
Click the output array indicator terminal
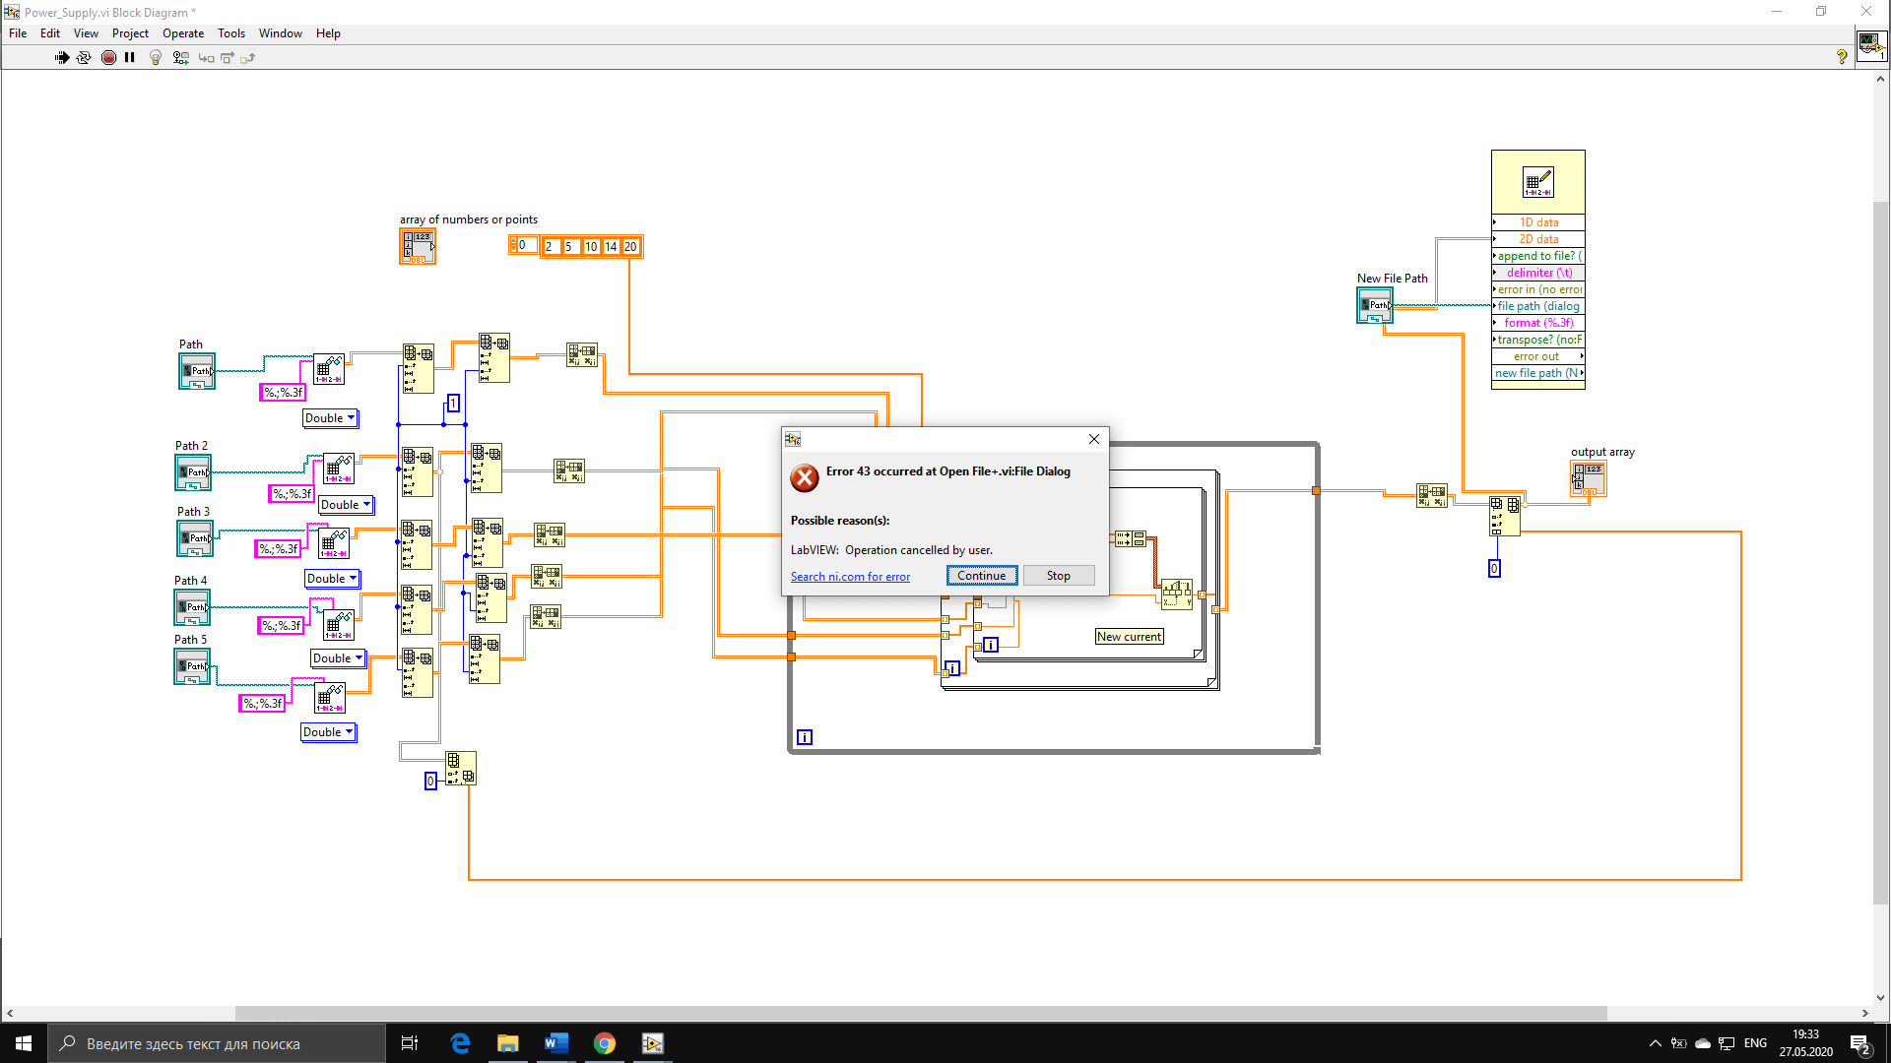[1588, 477]
